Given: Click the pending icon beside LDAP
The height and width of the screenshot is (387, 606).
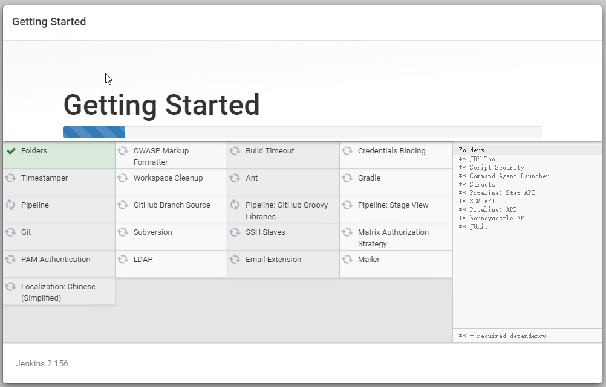Looking at the screenshot, I should [x=123, y=260].
